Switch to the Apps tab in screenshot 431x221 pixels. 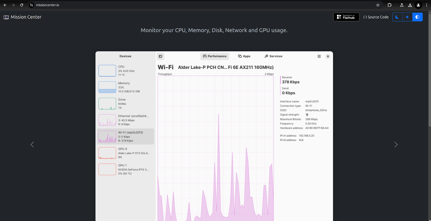point(244,56)
